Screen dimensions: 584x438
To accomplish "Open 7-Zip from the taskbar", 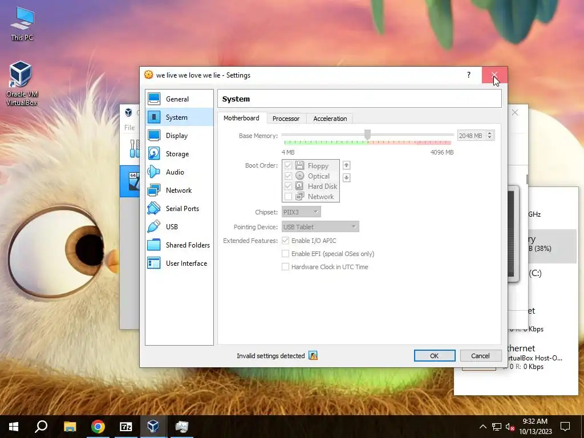I will pyautogui.click(x=126, y=427).
